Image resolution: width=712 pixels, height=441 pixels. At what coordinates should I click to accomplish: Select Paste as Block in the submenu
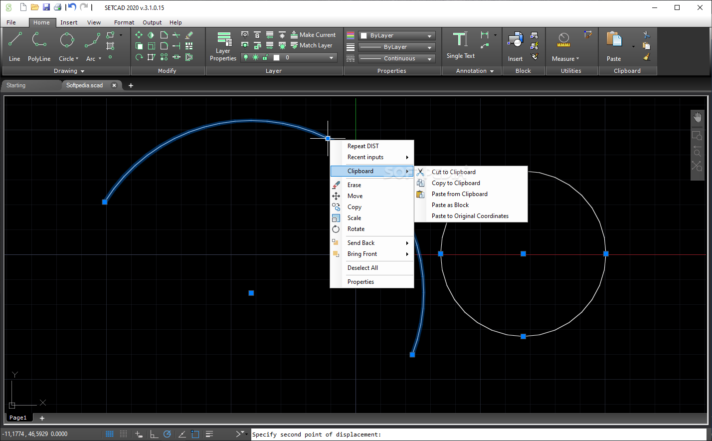[x=471, y=205]
